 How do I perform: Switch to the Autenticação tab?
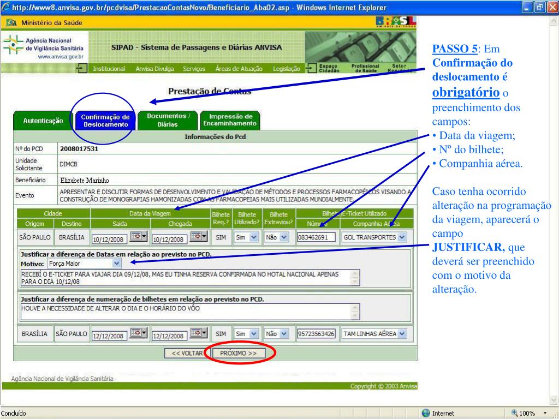click(x=43, y=121)
